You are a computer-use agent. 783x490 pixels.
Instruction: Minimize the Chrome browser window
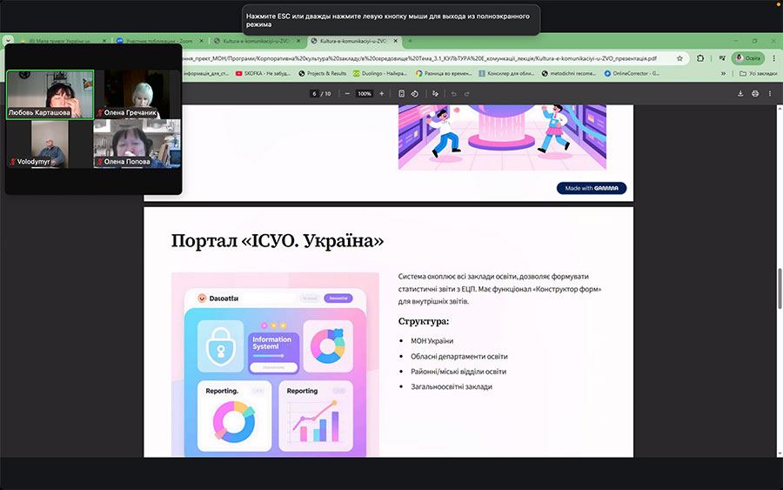point(735,41)
